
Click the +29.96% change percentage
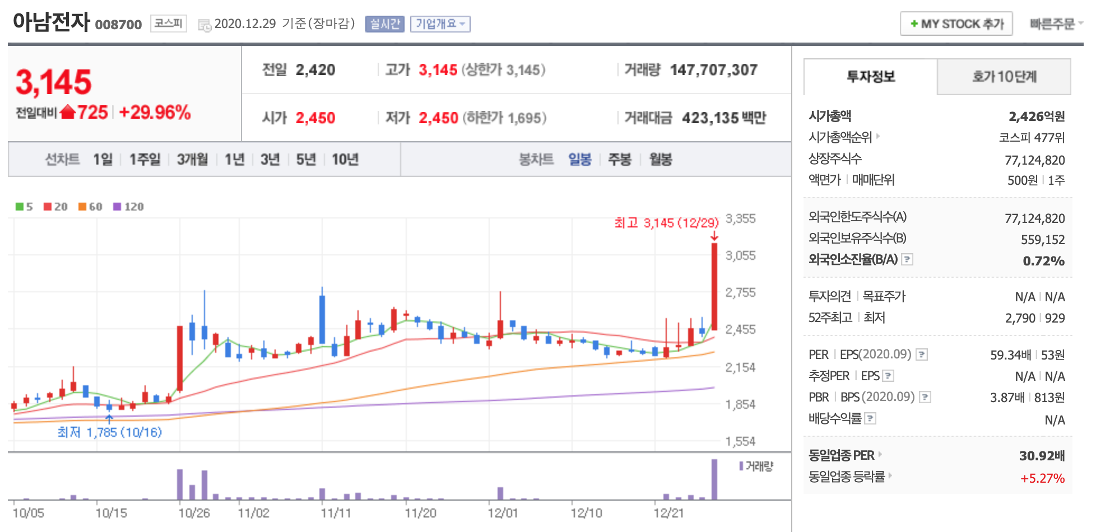coord(155,113)
